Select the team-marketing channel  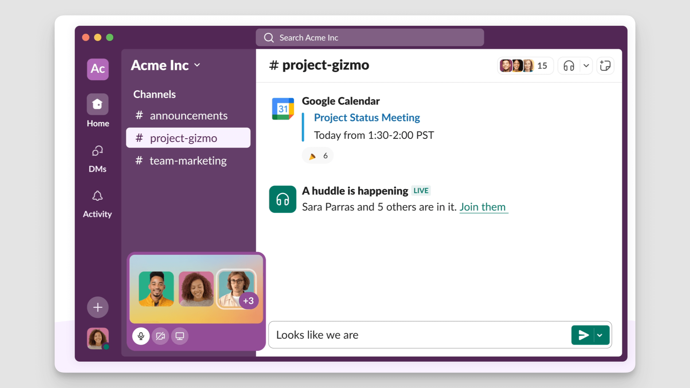point(188,161)
